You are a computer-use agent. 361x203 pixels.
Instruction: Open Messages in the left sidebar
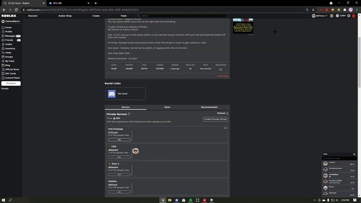click(11, 36)
